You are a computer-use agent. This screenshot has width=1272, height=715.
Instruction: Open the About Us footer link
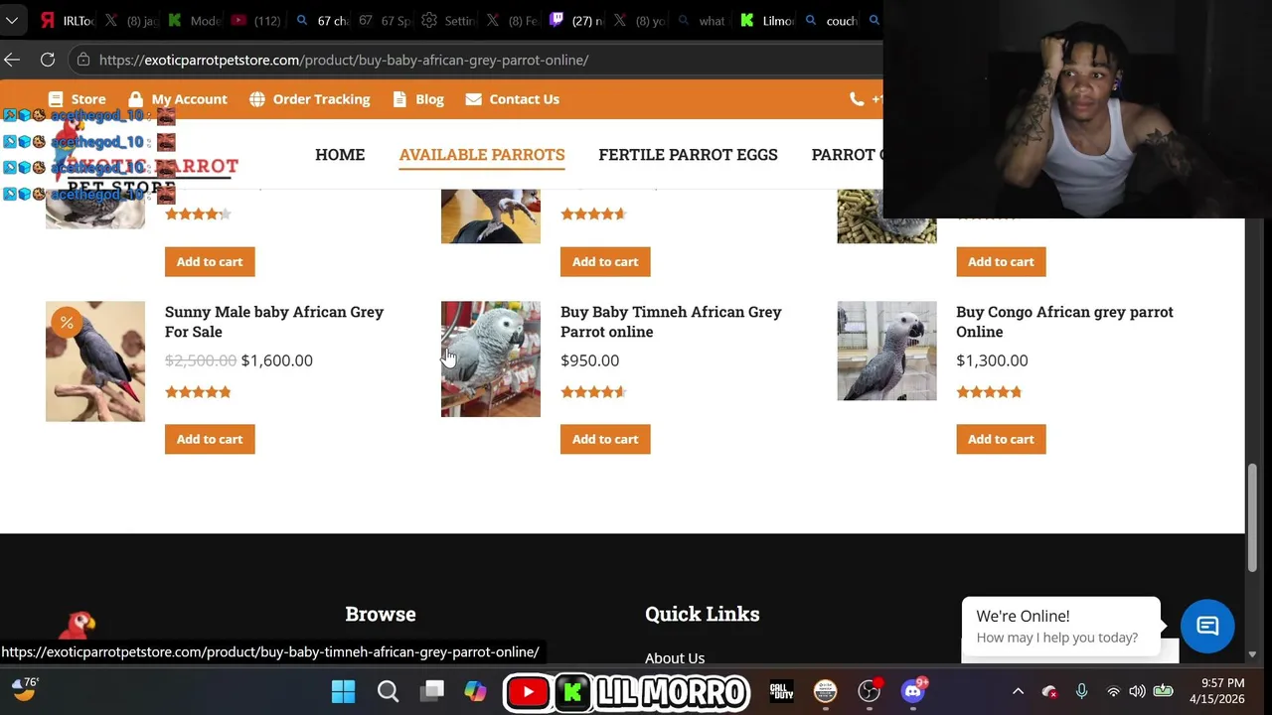(x=675, y=657)
